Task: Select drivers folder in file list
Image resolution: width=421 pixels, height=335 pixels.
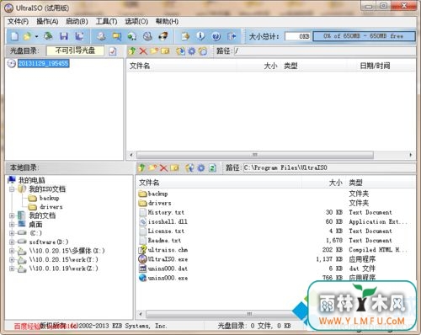Action: (159, 203)
